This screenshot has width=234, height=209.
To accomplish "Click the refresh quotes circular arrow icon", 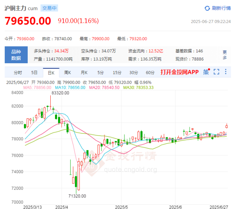I will [x=207, y=8].
